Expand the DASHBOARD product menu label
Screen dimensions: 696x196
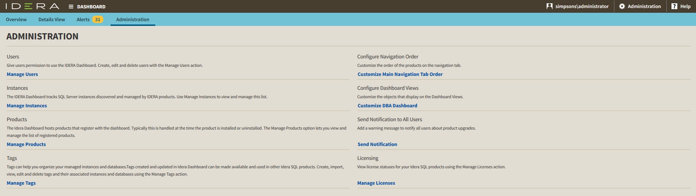(91, 7)
